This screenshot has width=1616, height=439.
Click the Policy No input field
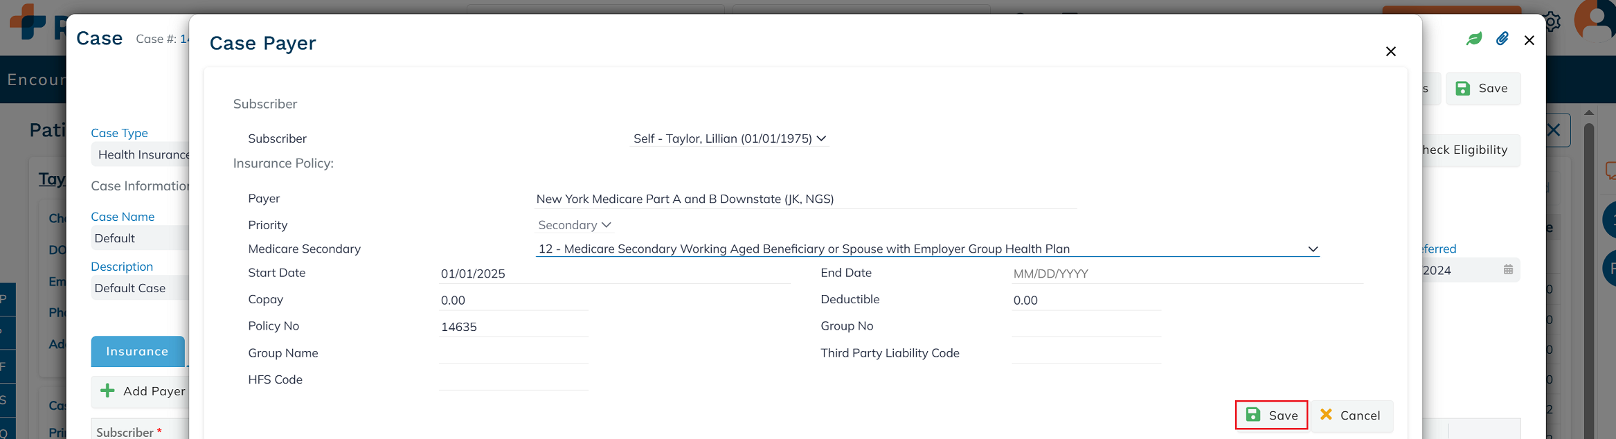click(x=513, y=327)
